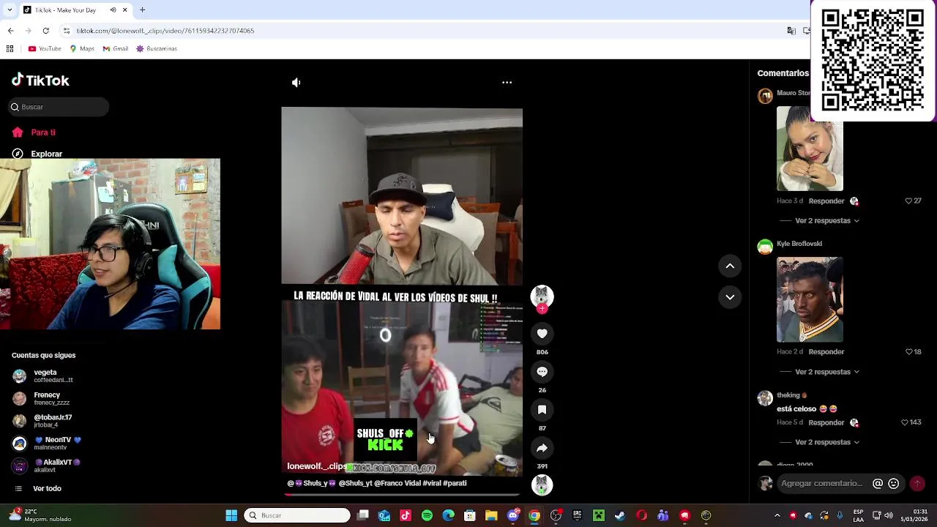Viewport: 937px width, 527px height.
Task: Share the video with arrow icon
Action: (x=542, y=448)
